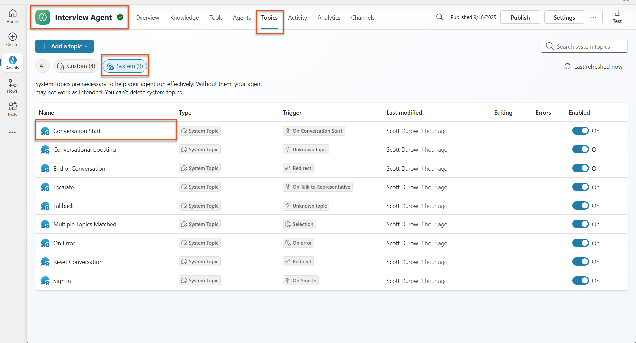Sort the table by the Name column
Image resolution: width=636 pixels, height=343 pixels.
(46, 113)
